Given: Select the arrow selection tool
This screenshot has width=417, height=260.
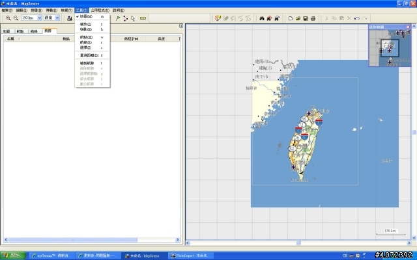Looking at the screenshot, I should pos(133,18).
